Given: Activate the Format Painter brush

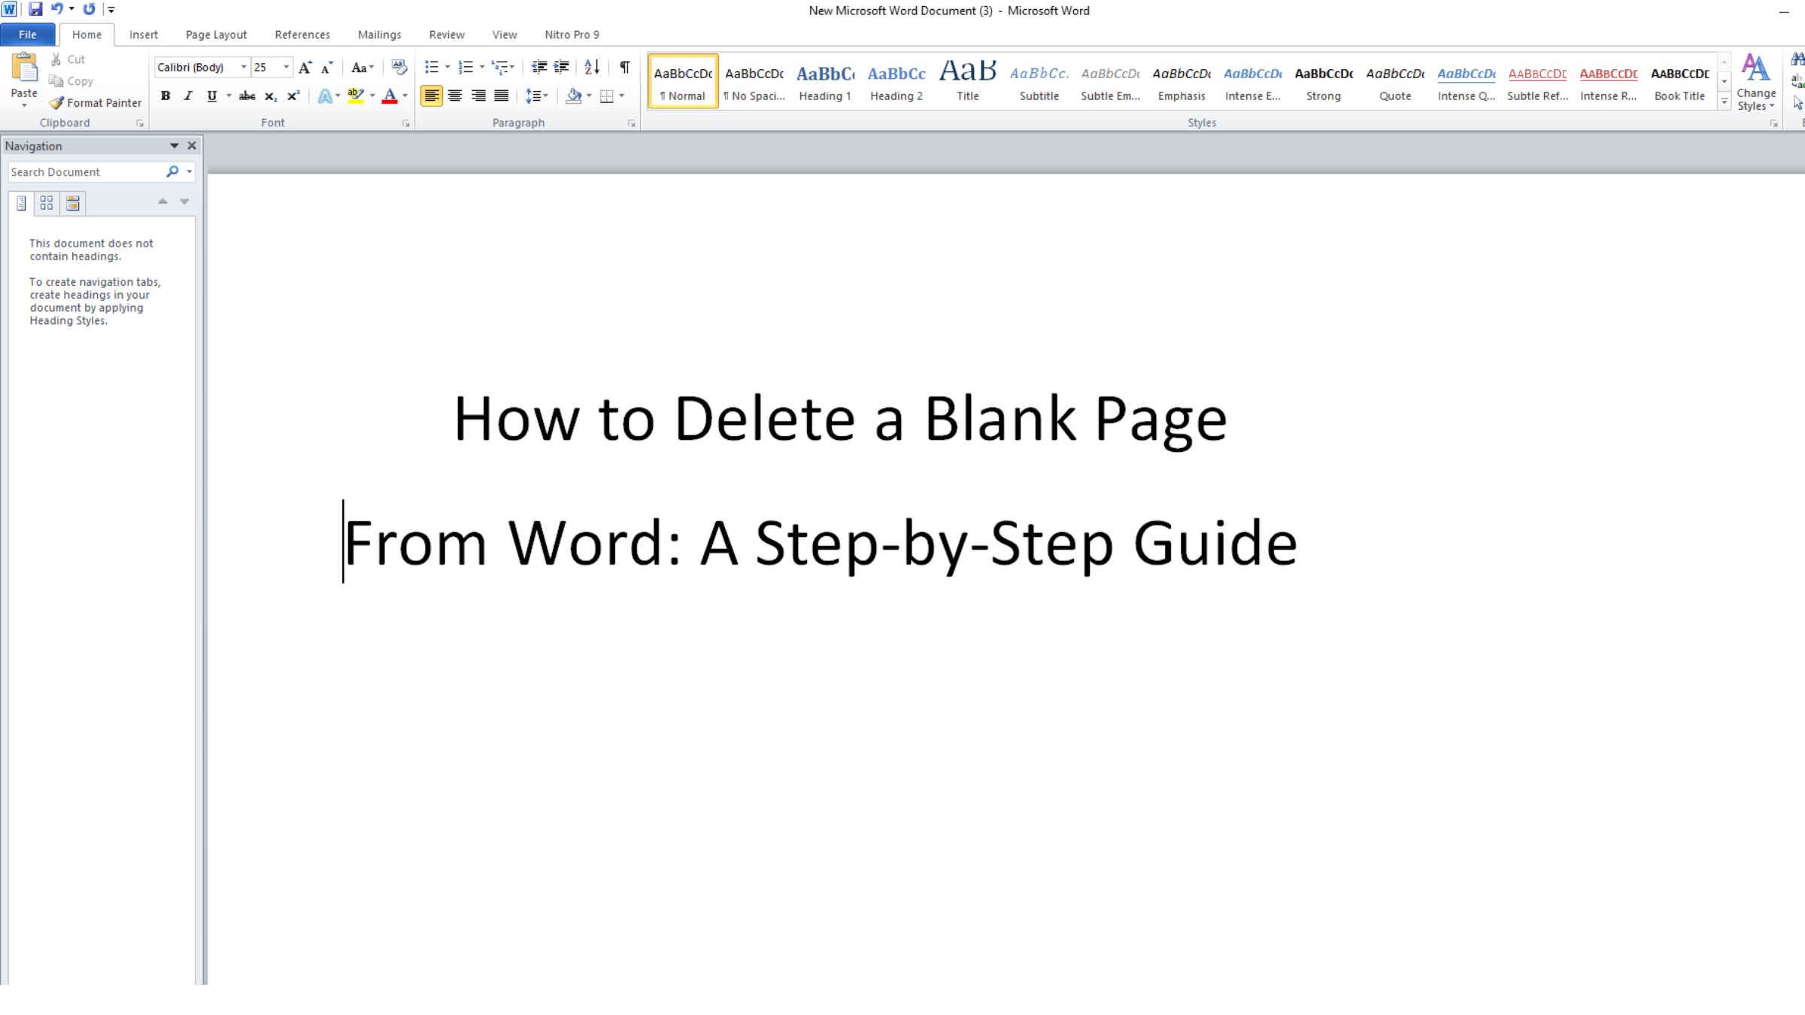Looking at the screenshot, I should pos(96,103).
